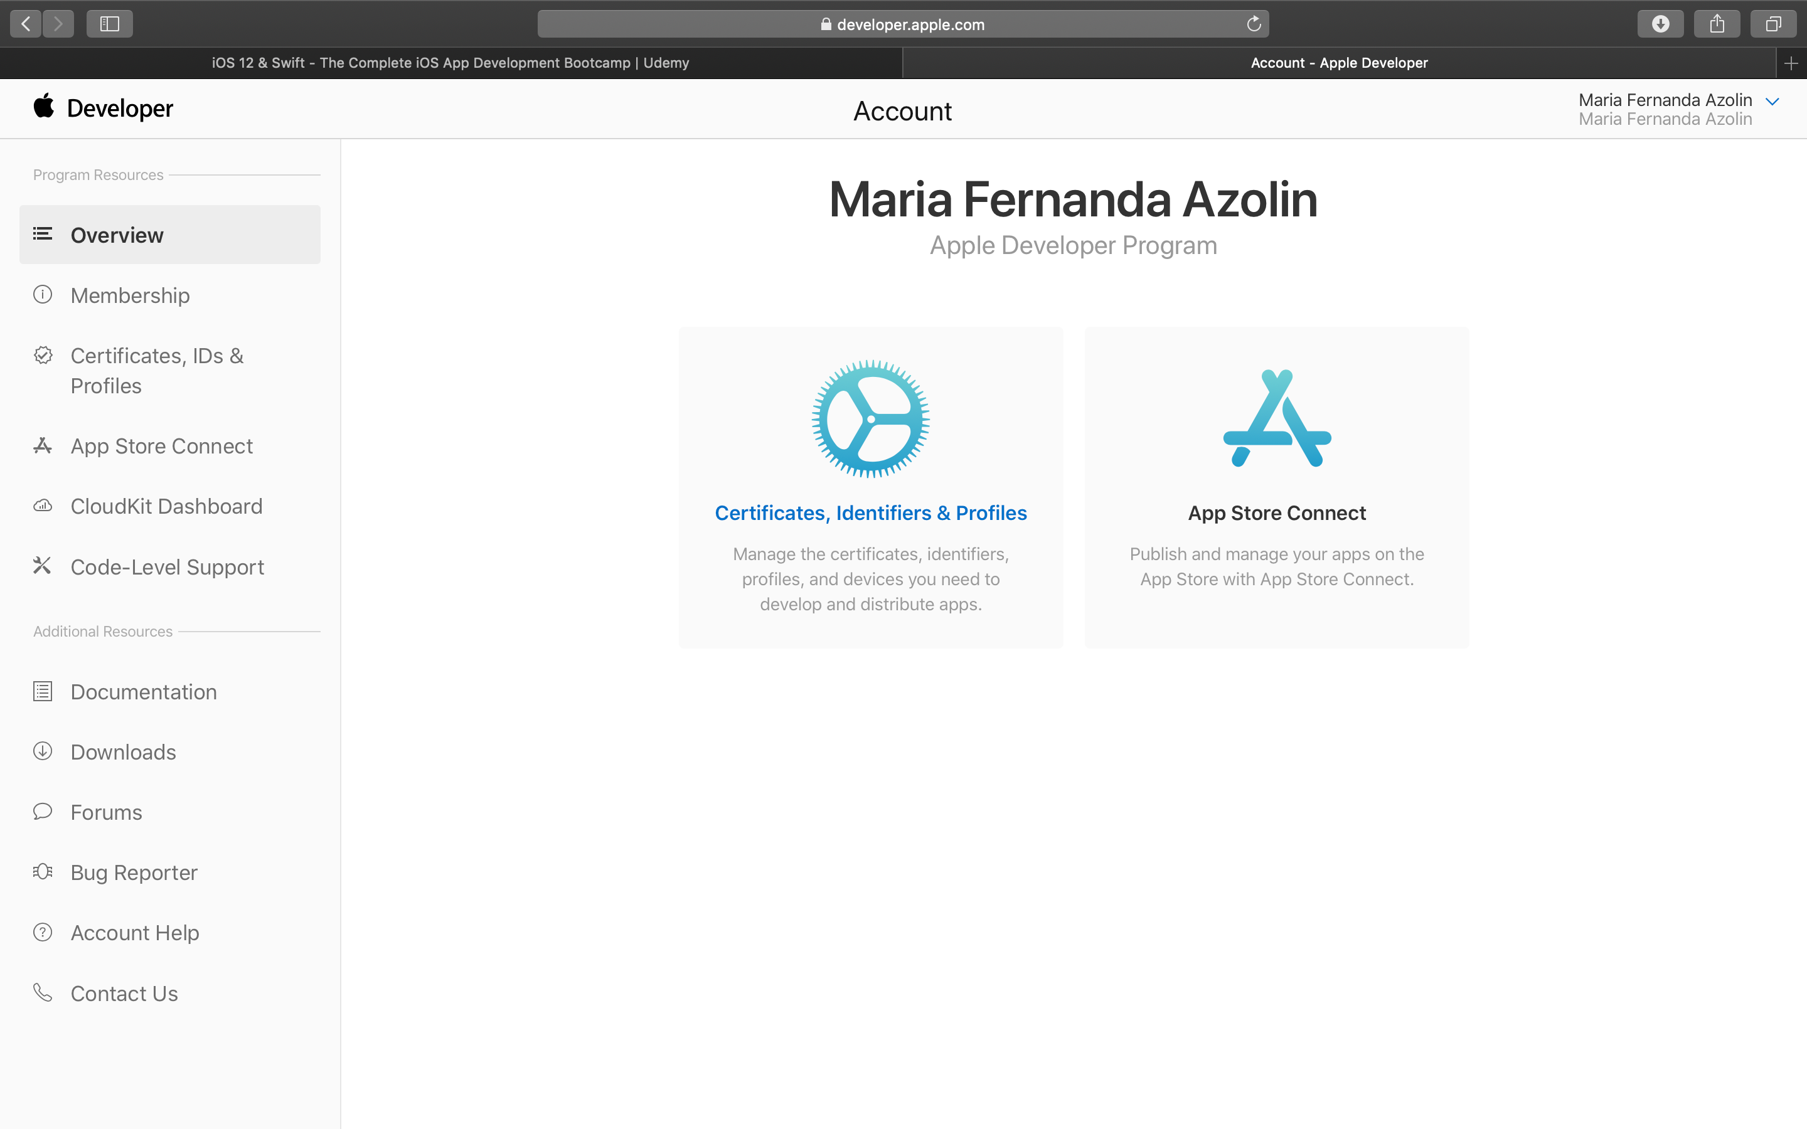Click the Developer text in header

(120, 109)
